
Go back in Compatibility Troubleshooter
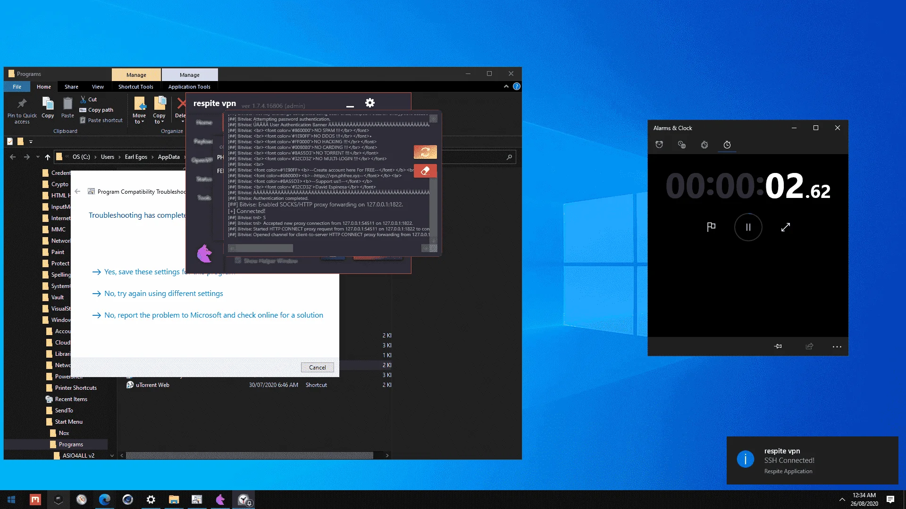click(77, 191)
